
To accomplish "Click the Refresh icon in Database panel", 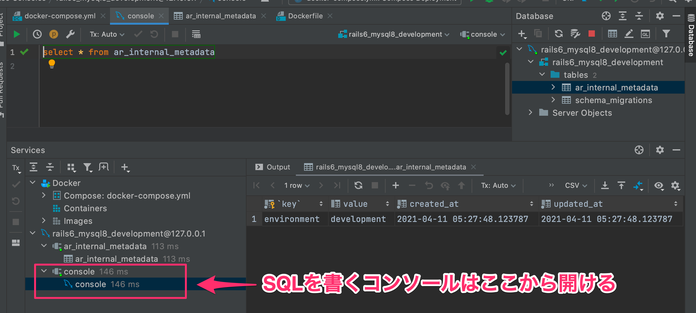I will coord(559,34).
